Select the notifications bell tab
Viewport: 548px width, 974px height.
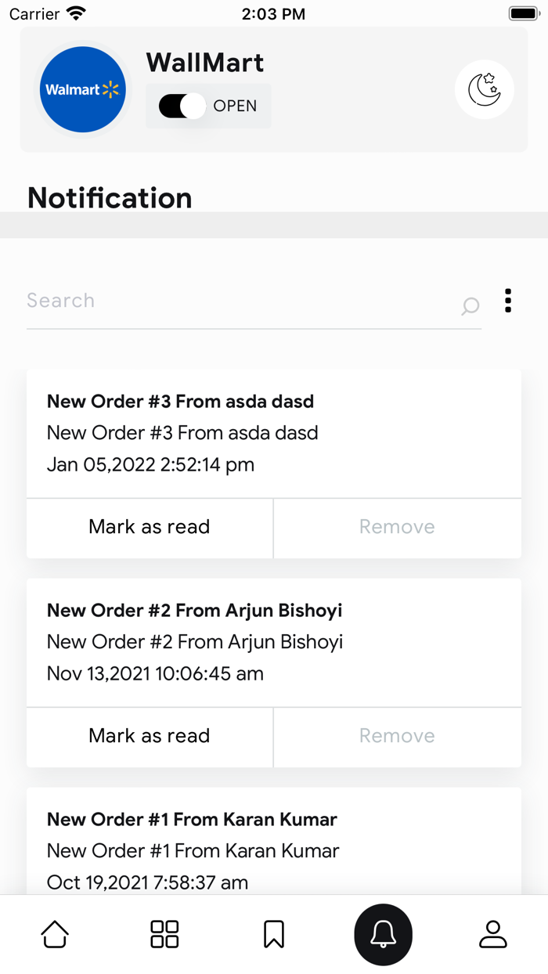pyautogui.click(x=384, y=934)
